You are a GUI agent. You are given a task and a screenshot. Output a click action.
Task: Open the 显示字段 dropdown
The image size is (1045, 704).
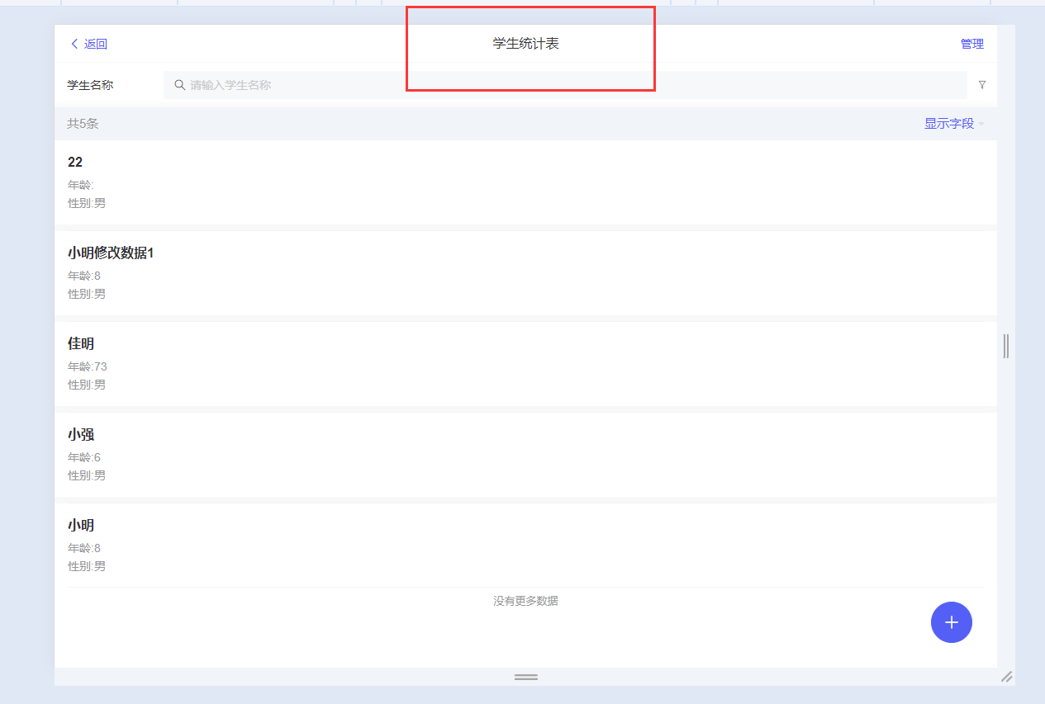(948, 124)
